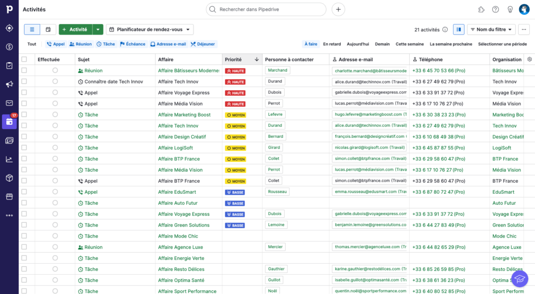This screenshot has width=535, height=294.
Task: Open table column settings gear
Action: coord(530,60)
